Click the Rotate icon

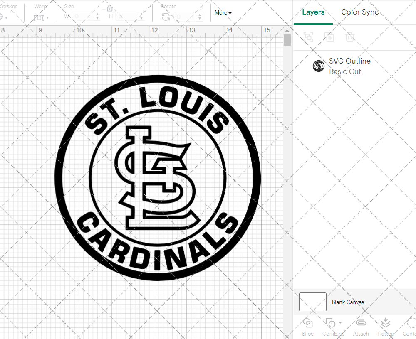coord(166,17)
